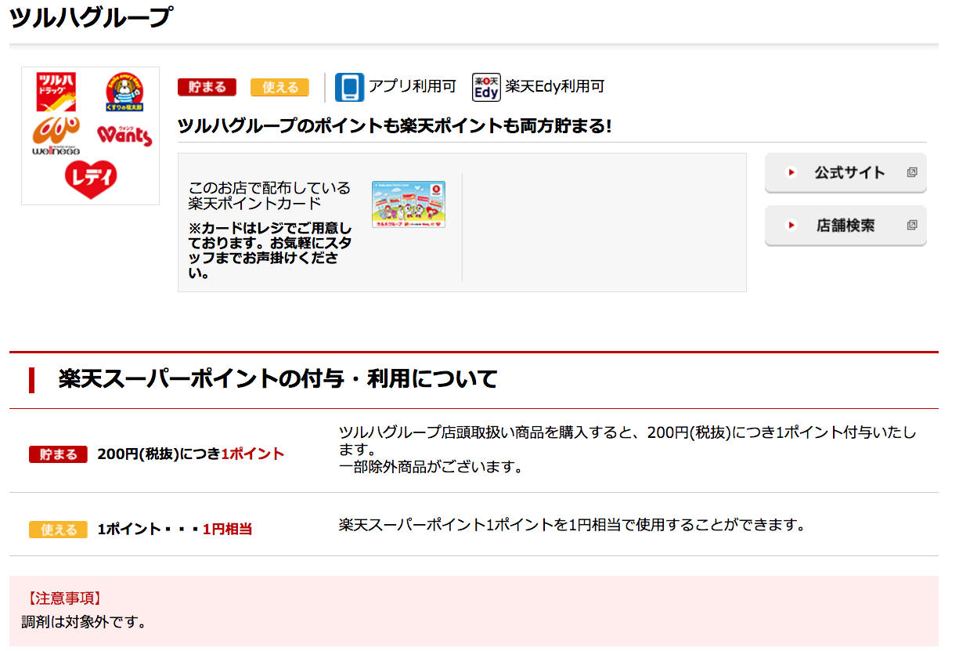This screenshot has height=651, width=959.
Task: Click the このお店で配布している楽天ポイントカード text
Action: (269, 196)
